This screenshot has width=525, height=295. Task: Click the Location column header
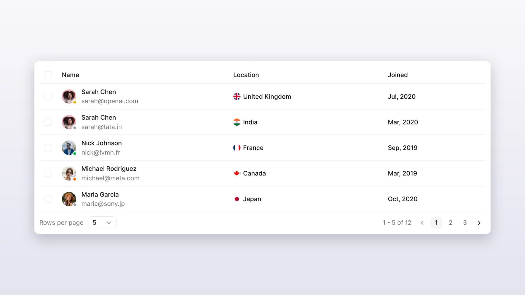[x=246, y=75]
